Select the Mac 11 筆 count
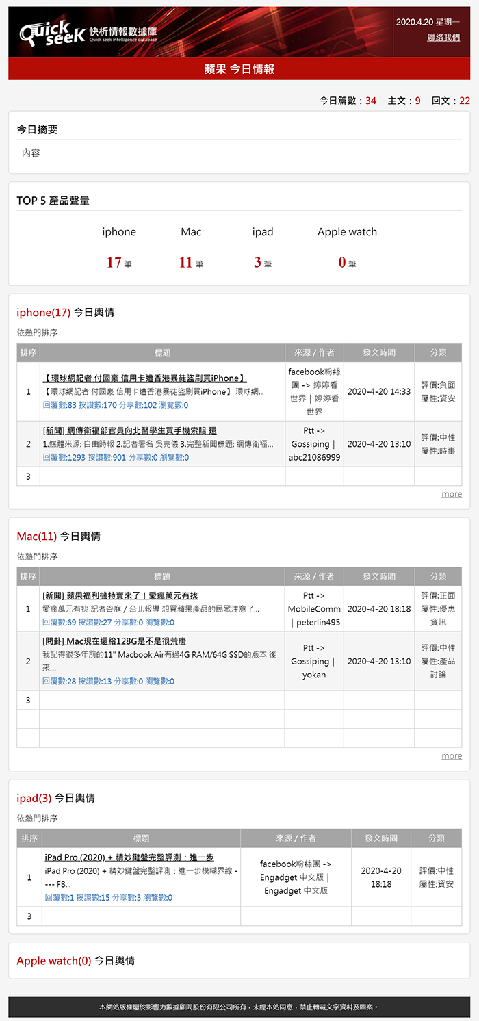Image resolution: width=479 pixels, height=1021 pixels. [x=191, y=262]
